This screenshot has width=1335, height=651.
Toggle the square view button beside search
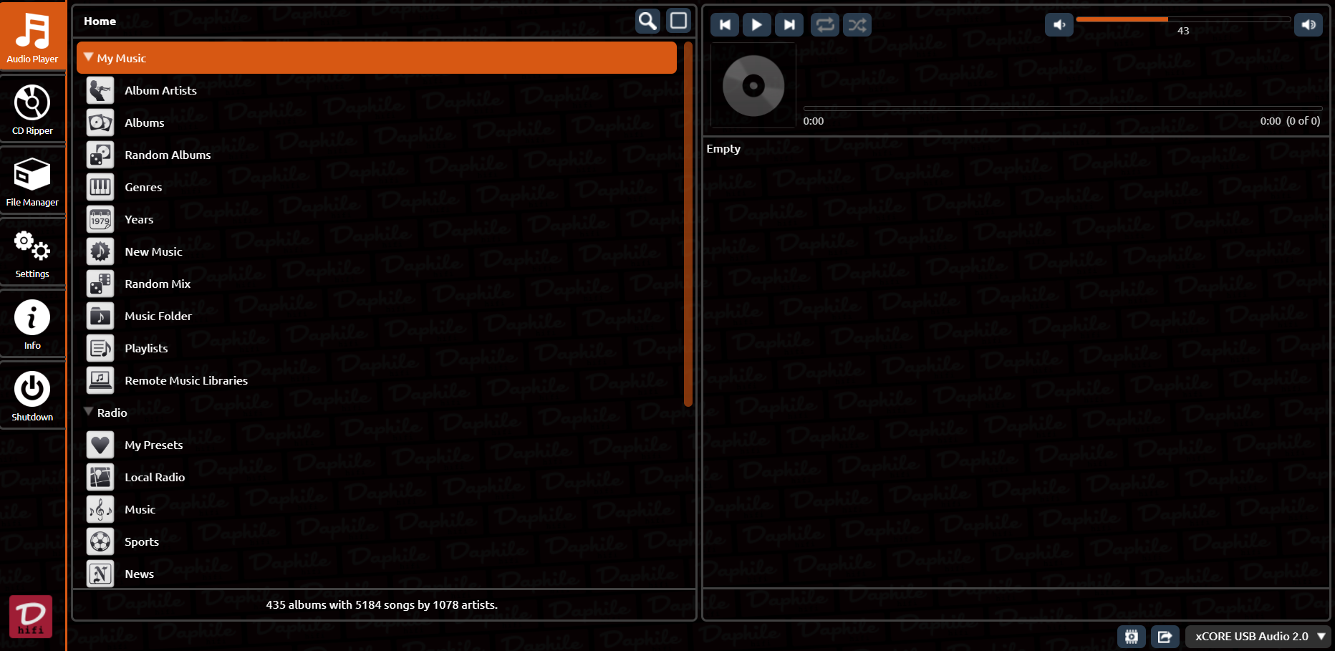[678, 21]
